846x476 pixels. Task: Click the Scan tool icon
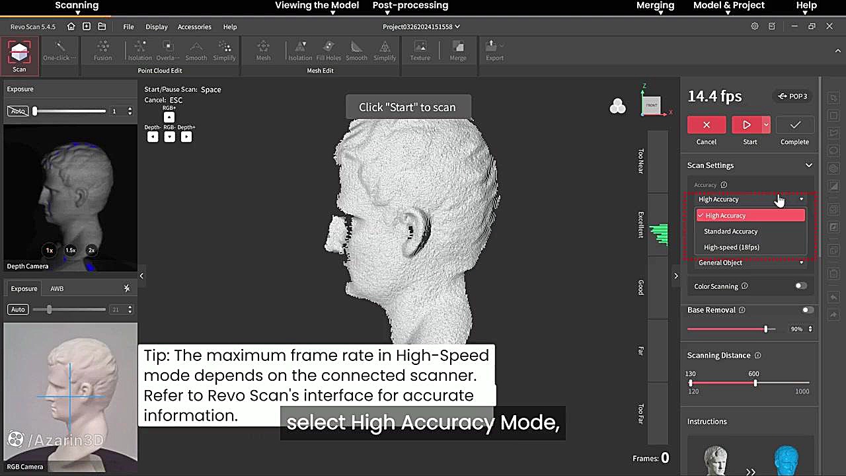[19, 56]
